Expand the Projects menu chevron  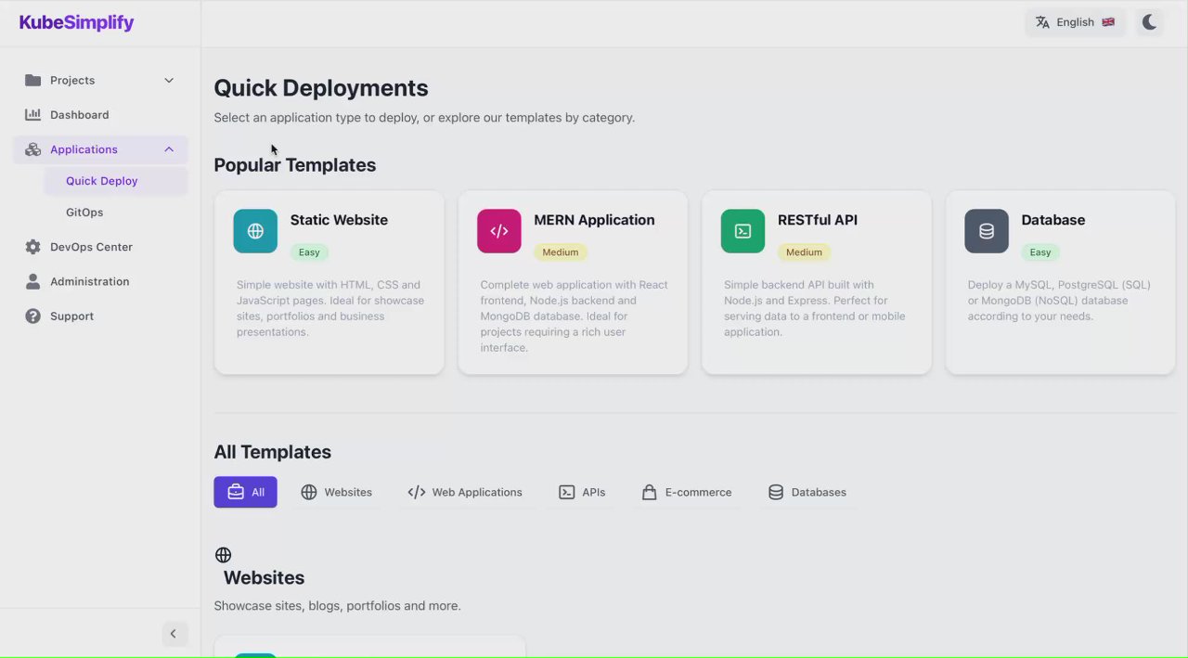(169, 80)
